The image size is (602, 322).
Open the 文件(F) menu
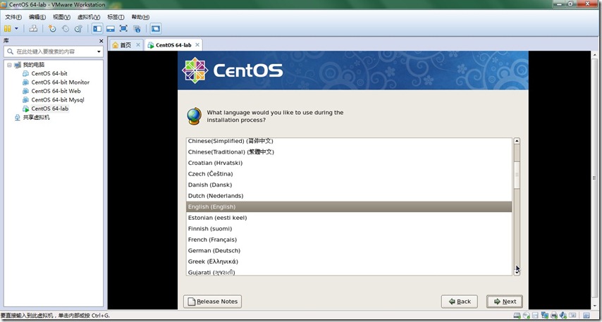(x=13, y=17)
